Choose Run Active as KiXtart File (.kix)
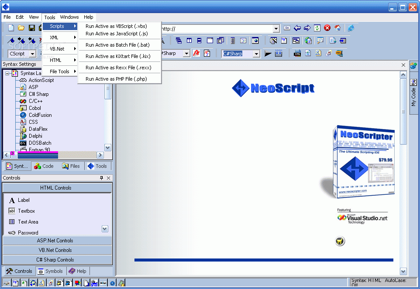The image size is (420, 289). tap(120, 56)
